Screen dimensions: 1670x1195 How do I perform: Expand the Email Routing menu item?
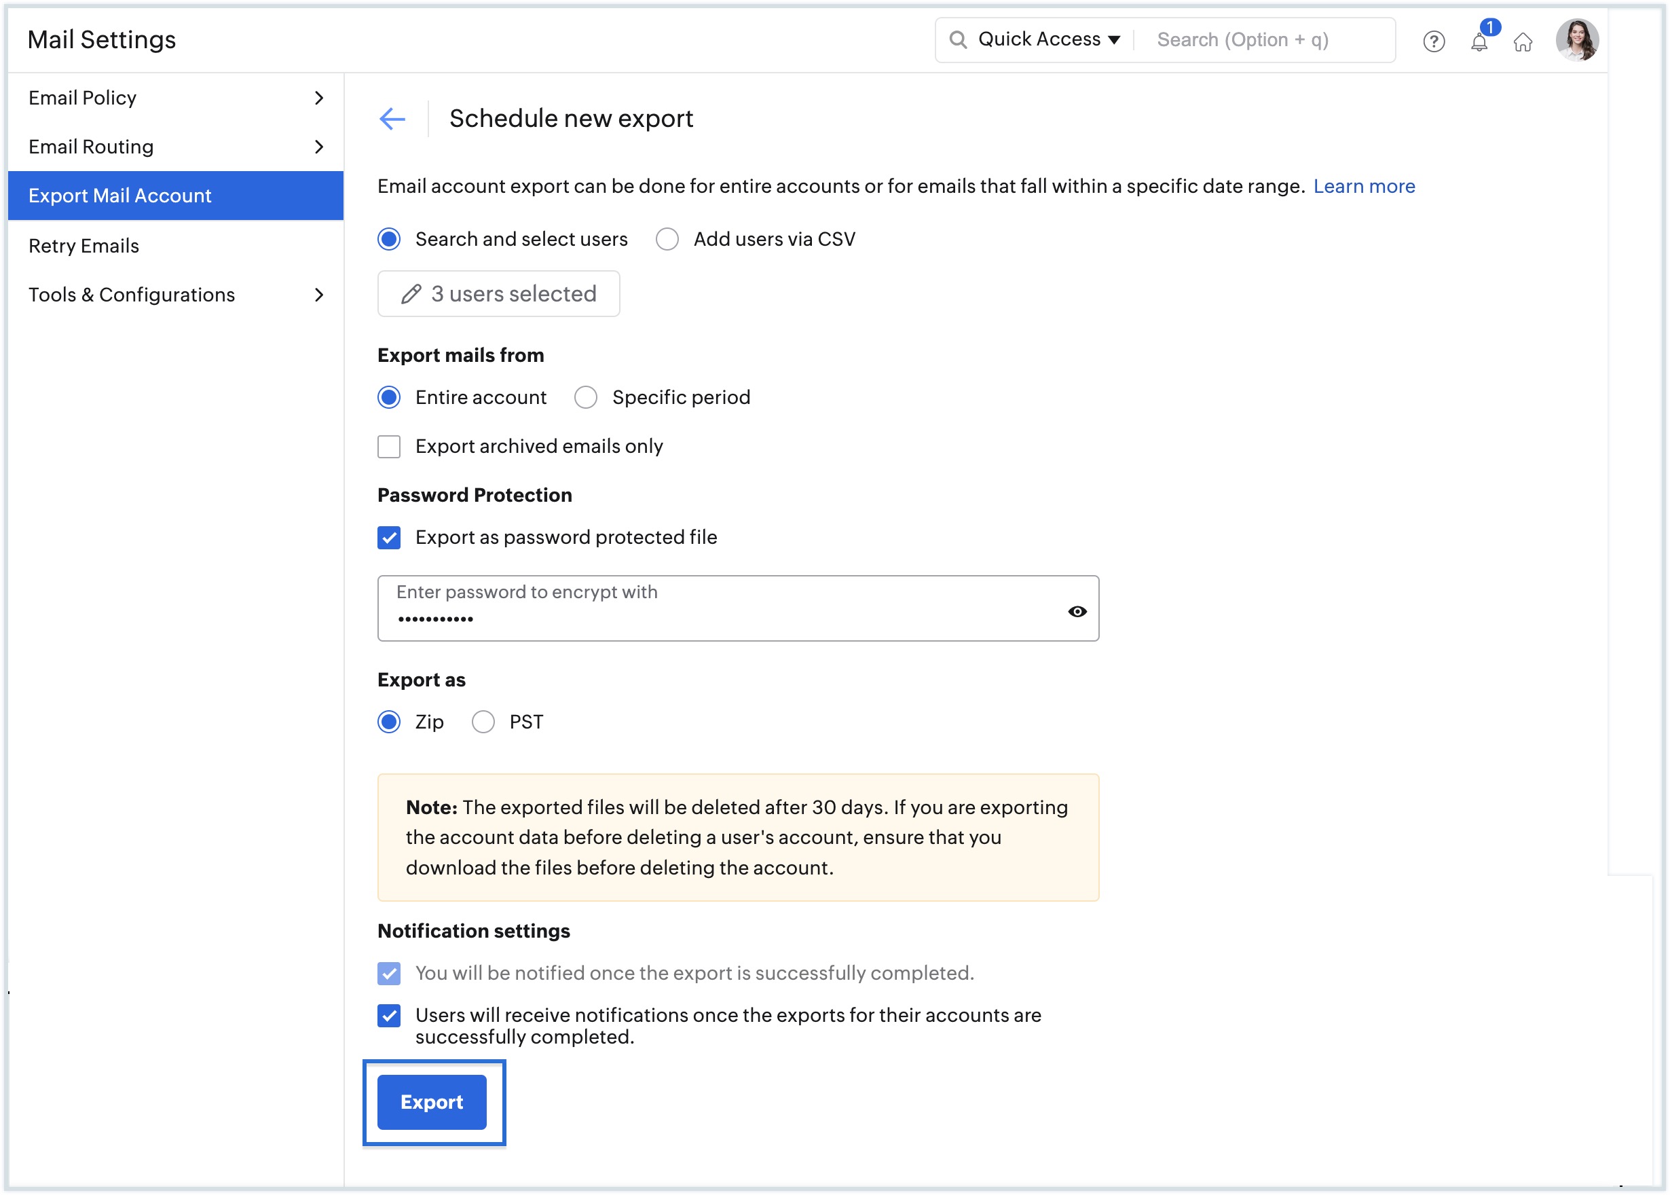pyautogui.click(x=319, y=146)
